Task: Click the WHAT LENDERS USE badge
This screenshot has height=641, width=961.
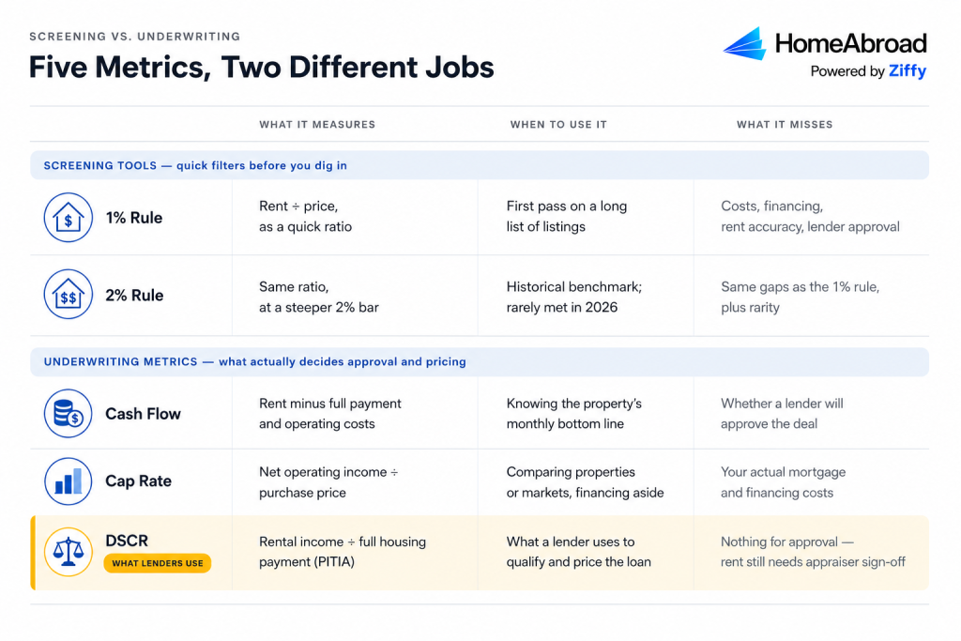Action: [x=158, y=563]
